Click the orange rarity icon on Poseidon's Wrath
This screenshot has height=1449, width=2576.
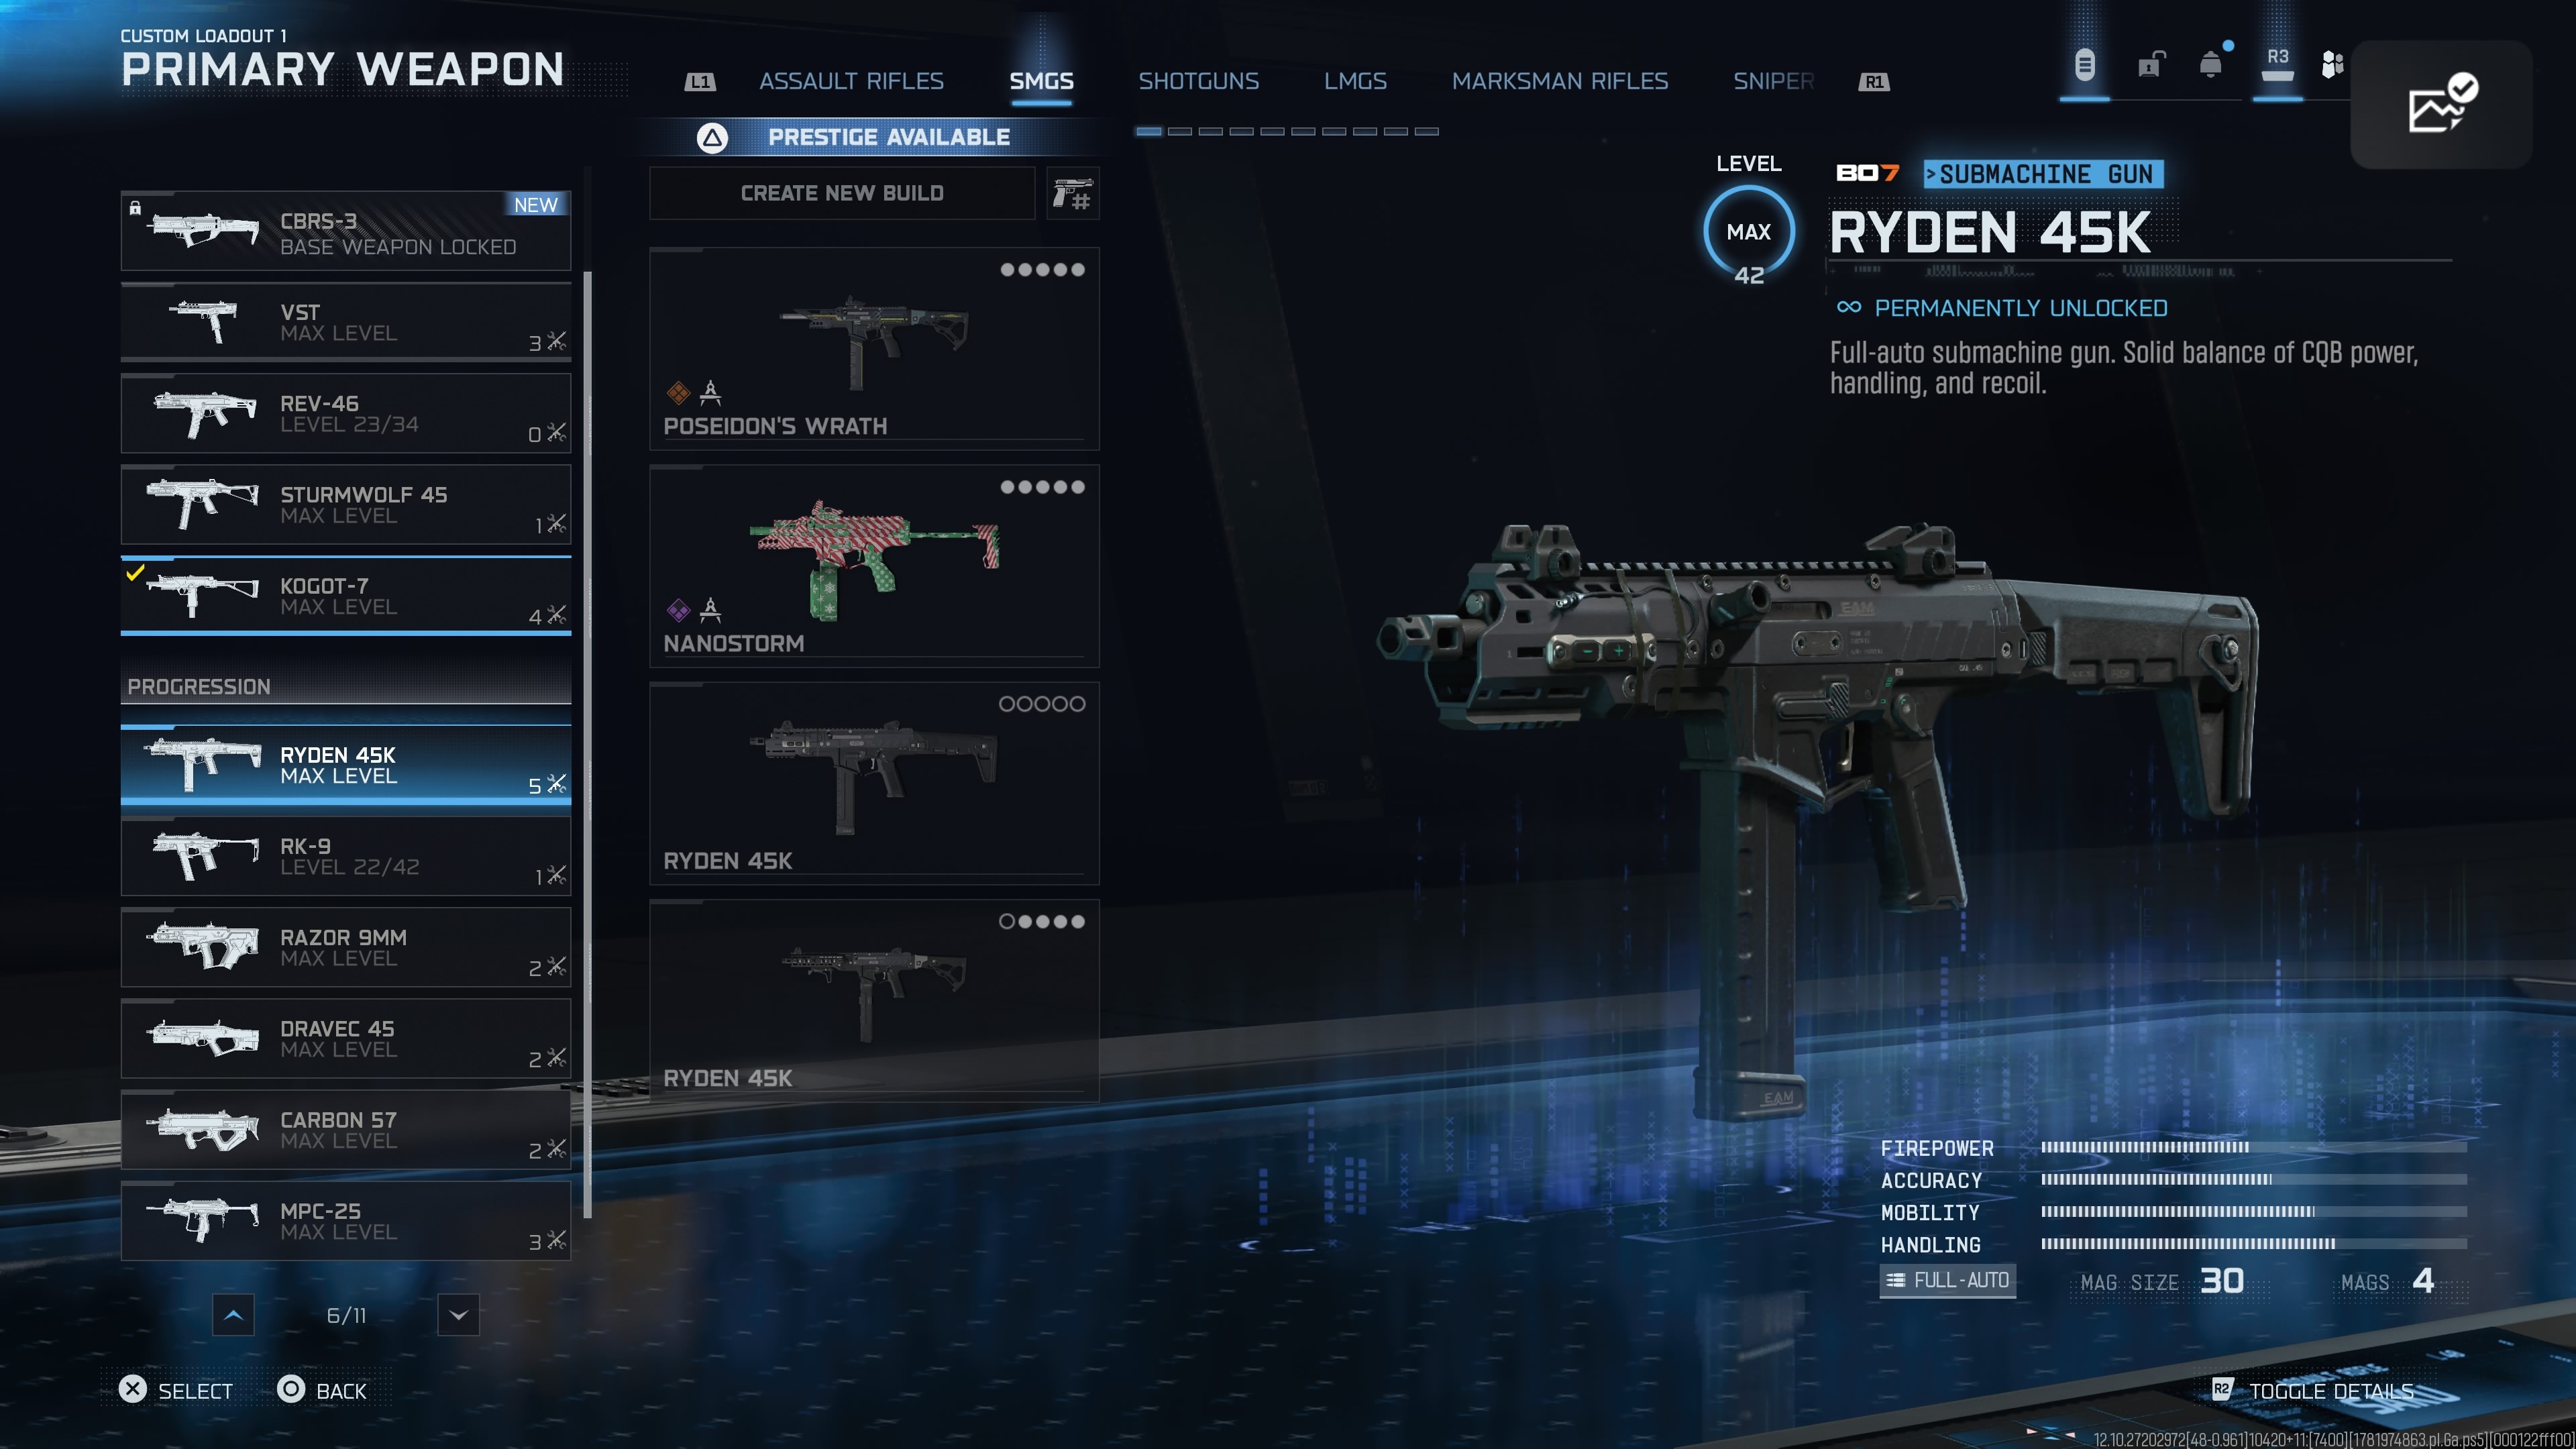[x=678, y=392]
